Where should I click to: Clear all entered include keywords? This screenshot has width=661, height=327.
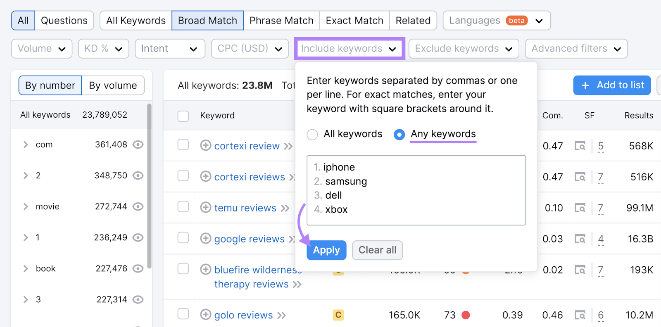(377, 250)
